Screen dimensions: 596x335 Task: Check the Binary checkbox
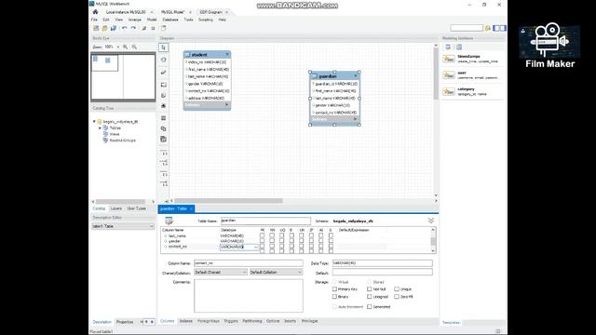(334, 297)
